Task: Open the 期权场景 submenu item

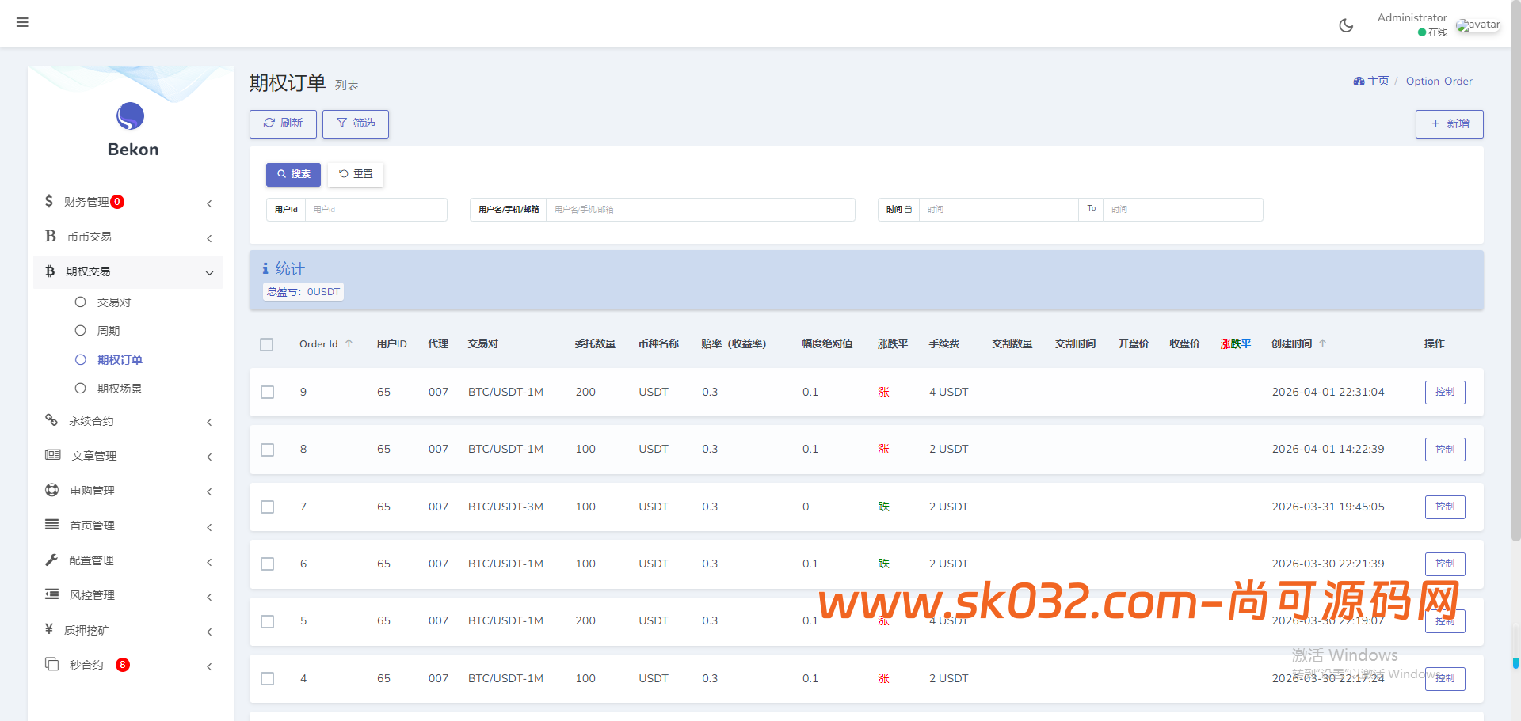Action: [x=120, y=389]
